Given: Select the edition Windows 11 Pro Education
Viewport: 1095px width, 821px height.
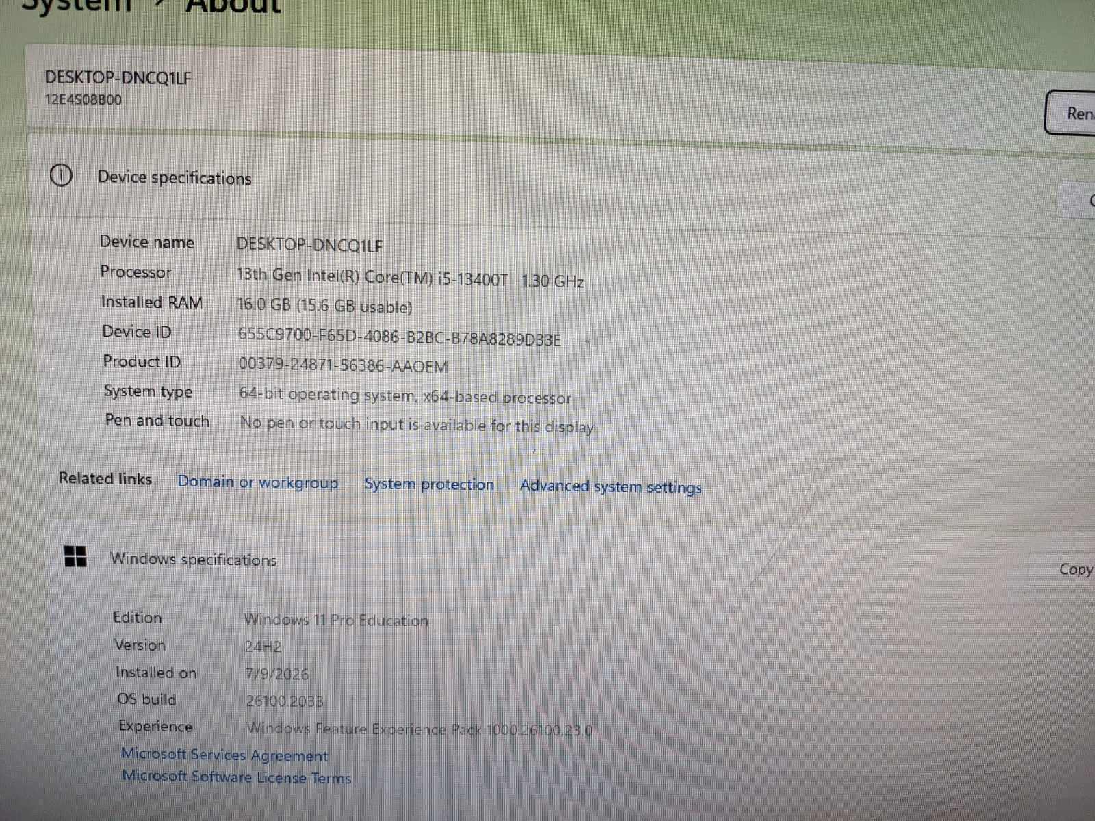Looking at the screenshot, I should coord(336,620).
